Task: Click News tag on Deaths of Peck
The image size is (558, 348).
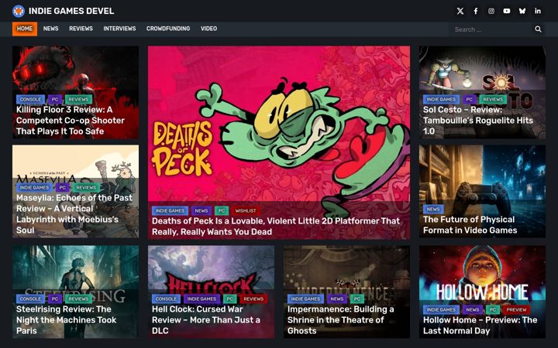Action: [201, 210]
